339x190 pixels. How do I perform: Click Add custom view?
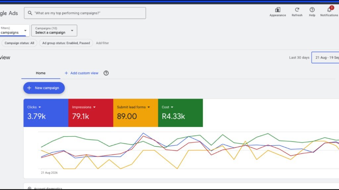click(x=81, y=73)
